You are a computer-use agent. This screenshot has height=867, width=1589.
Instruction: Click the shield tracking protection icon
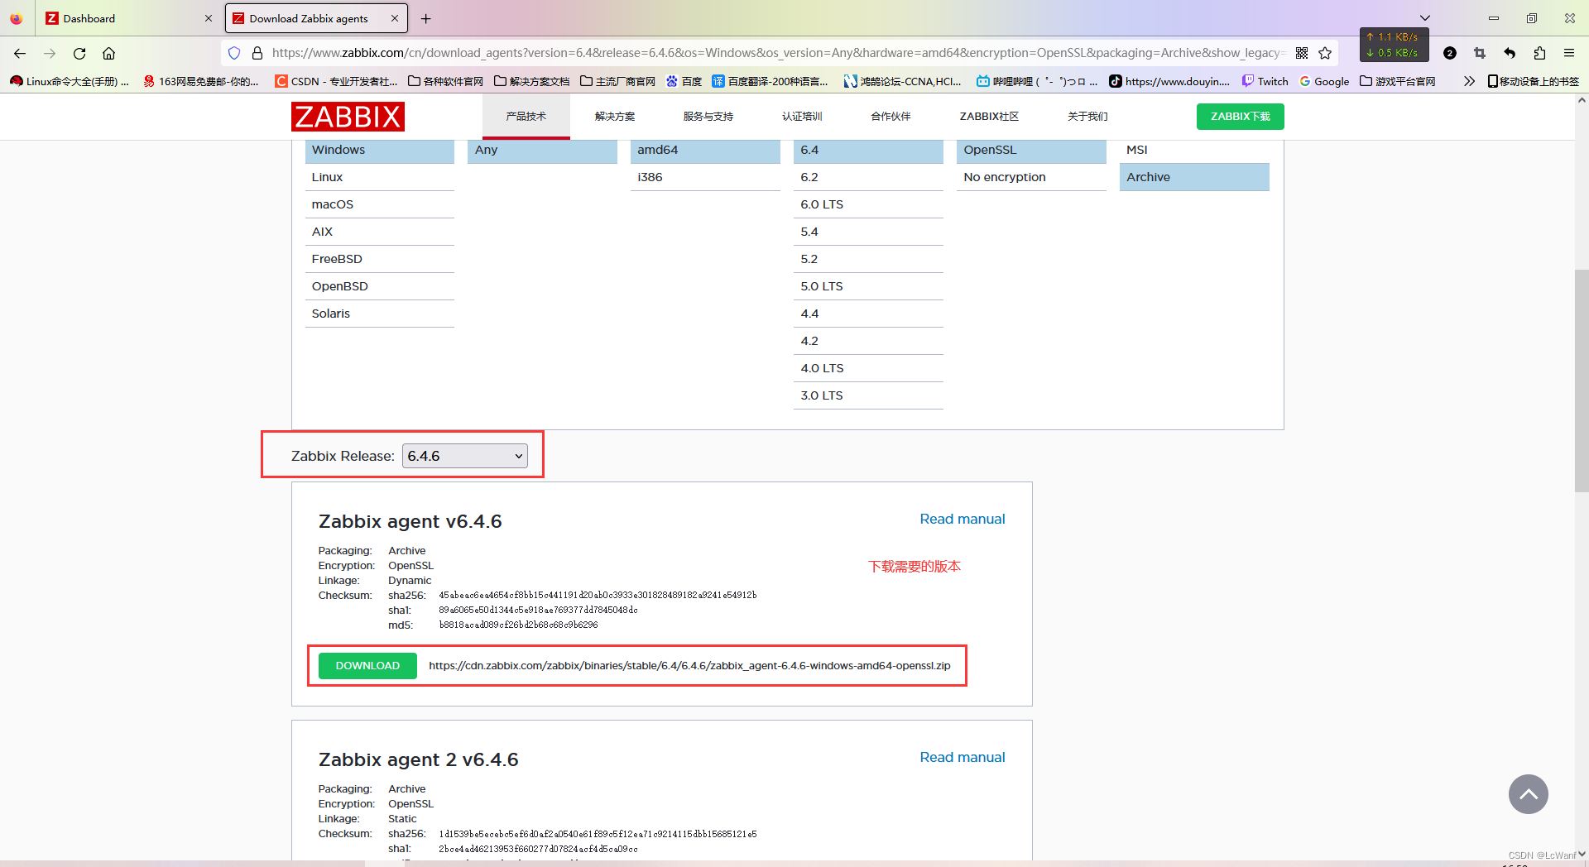(x=234, y=53)
